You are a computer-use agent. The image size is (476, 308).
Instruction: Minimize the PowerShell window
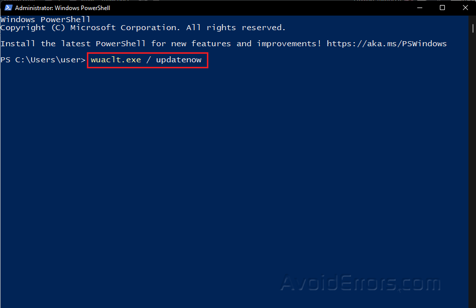419,8
